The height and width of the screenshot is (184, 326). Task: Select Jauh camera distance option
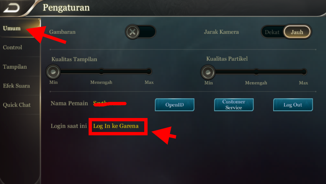(297, 32)
